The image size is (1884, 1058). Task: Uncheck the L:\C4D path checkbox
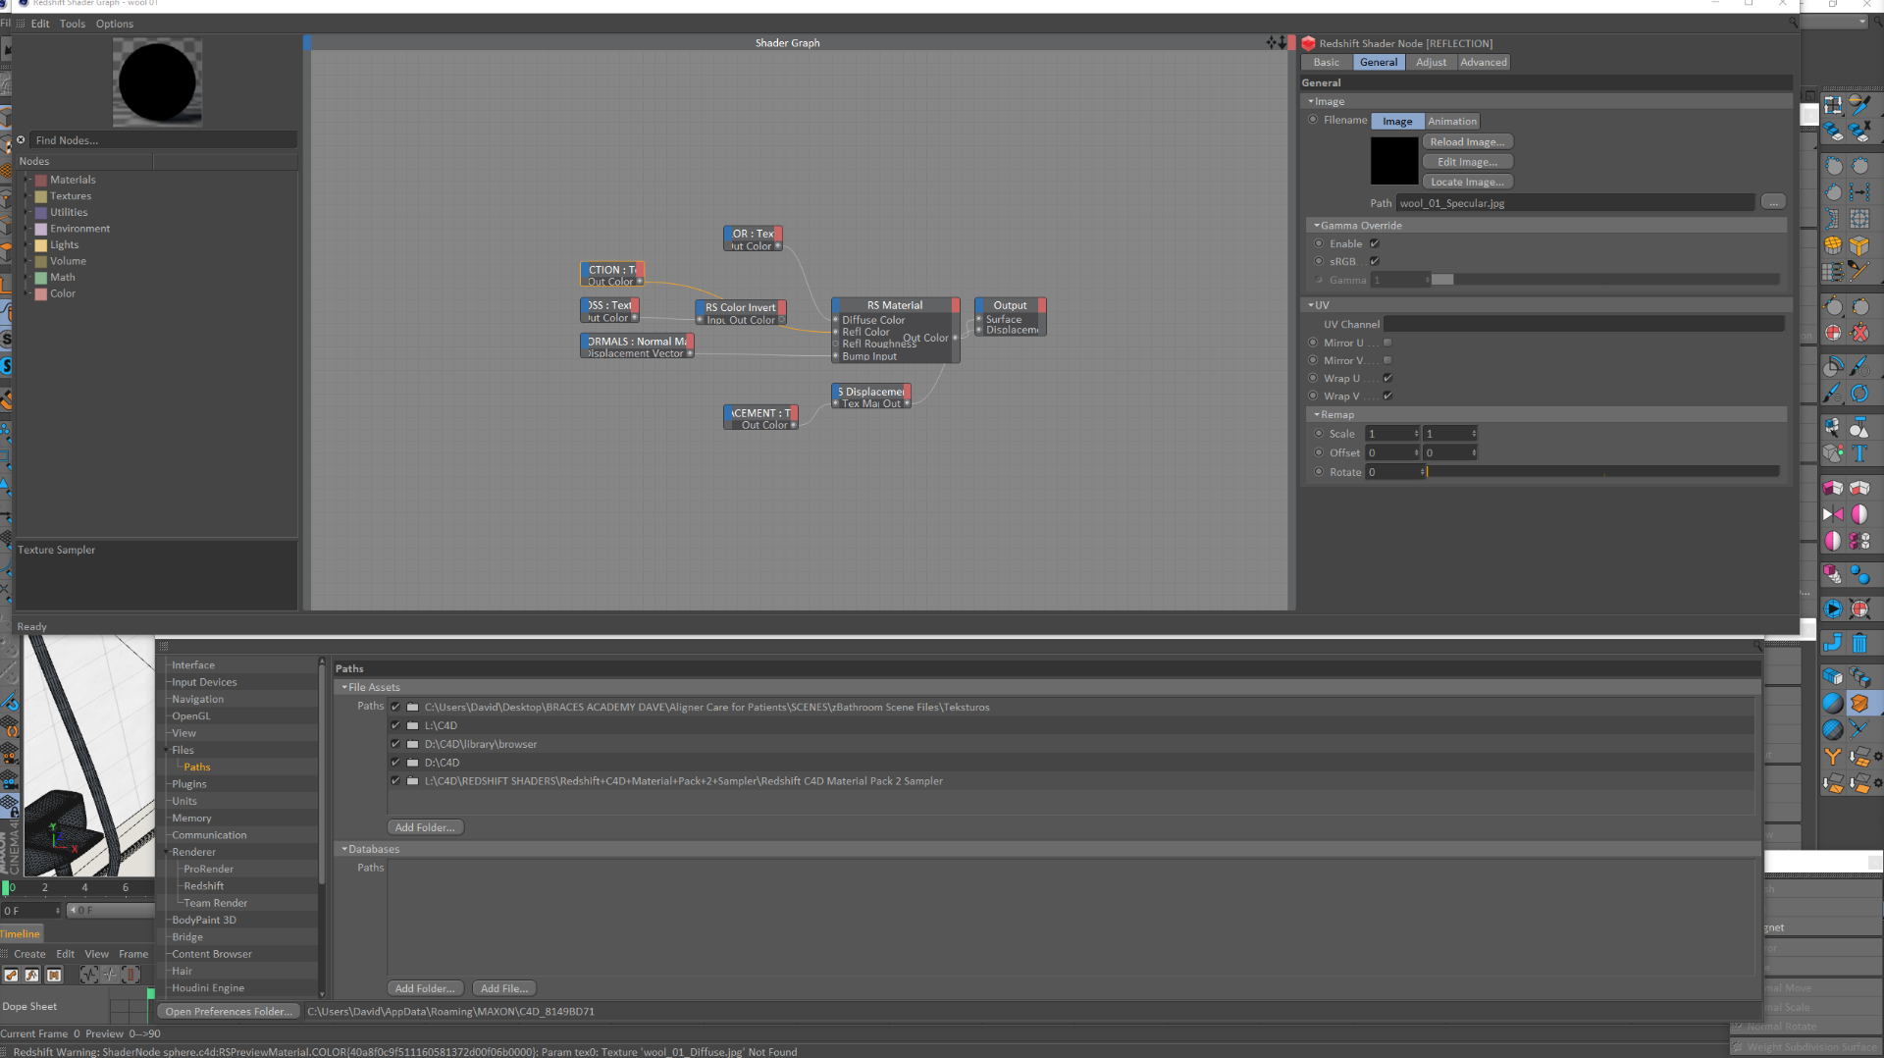tap(395, 725)
